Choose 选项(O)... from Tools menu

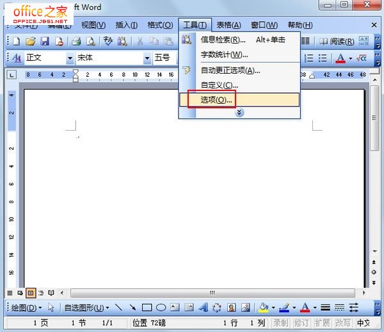point(239,99)
